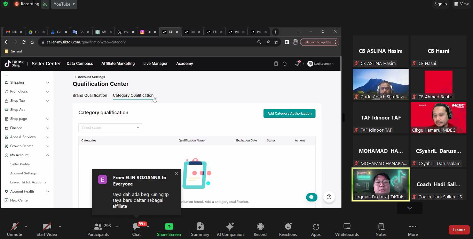This screenshot has height=239, width=473.
Task: Click the browser home icon
Action: point(32,42)
